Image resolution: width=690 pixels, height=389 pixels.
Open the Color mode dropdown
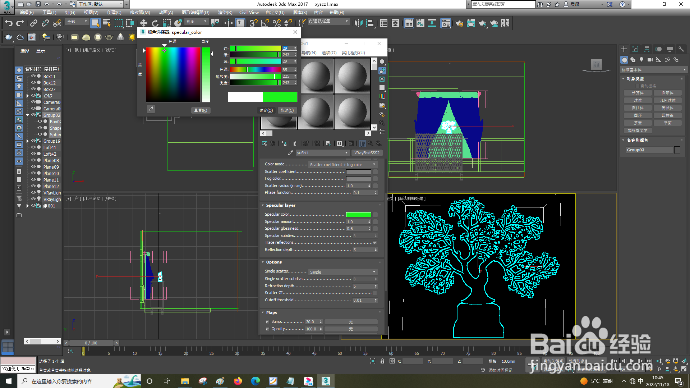[343, 165]
